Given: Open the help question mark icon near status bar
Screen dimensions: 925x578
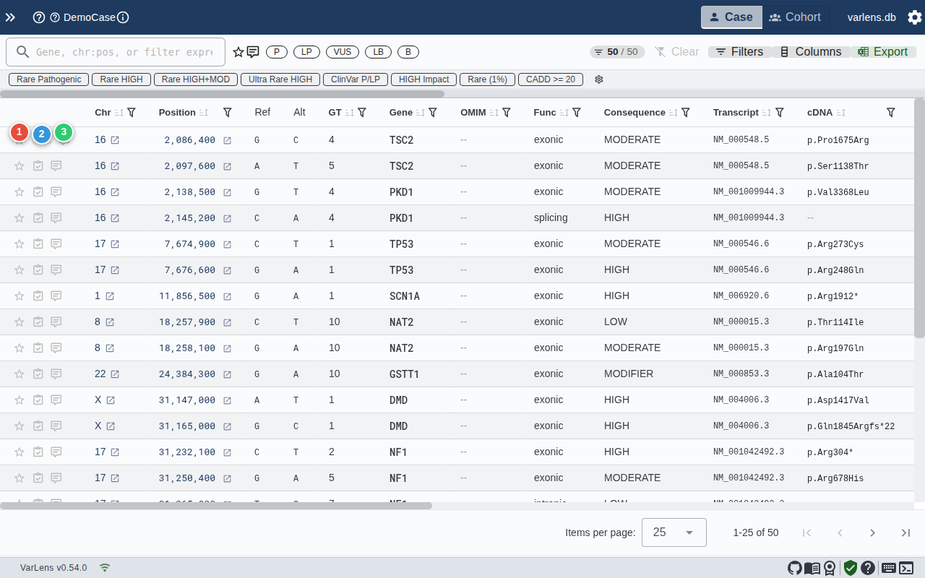Looking at the screenshot, I should (x=868, y=568).
